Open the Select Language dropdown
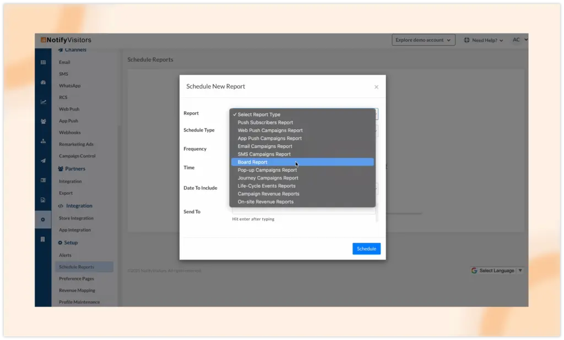This screenshot has width=564, height=340. 497,271
